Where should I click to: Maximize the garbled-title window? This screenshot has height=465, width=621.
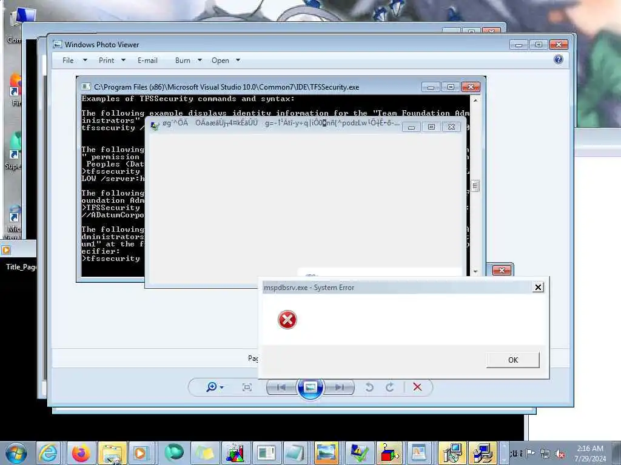pyautogui.click(x=431, y=127)
